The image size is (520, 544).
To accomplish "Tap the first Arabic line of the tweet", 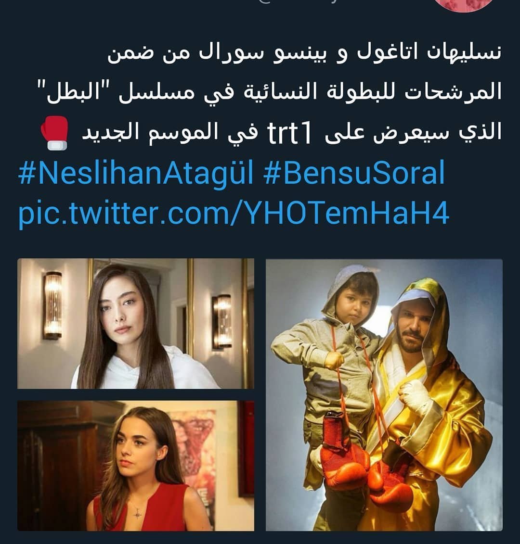I will pyautogui.click(x=304, y=53).
